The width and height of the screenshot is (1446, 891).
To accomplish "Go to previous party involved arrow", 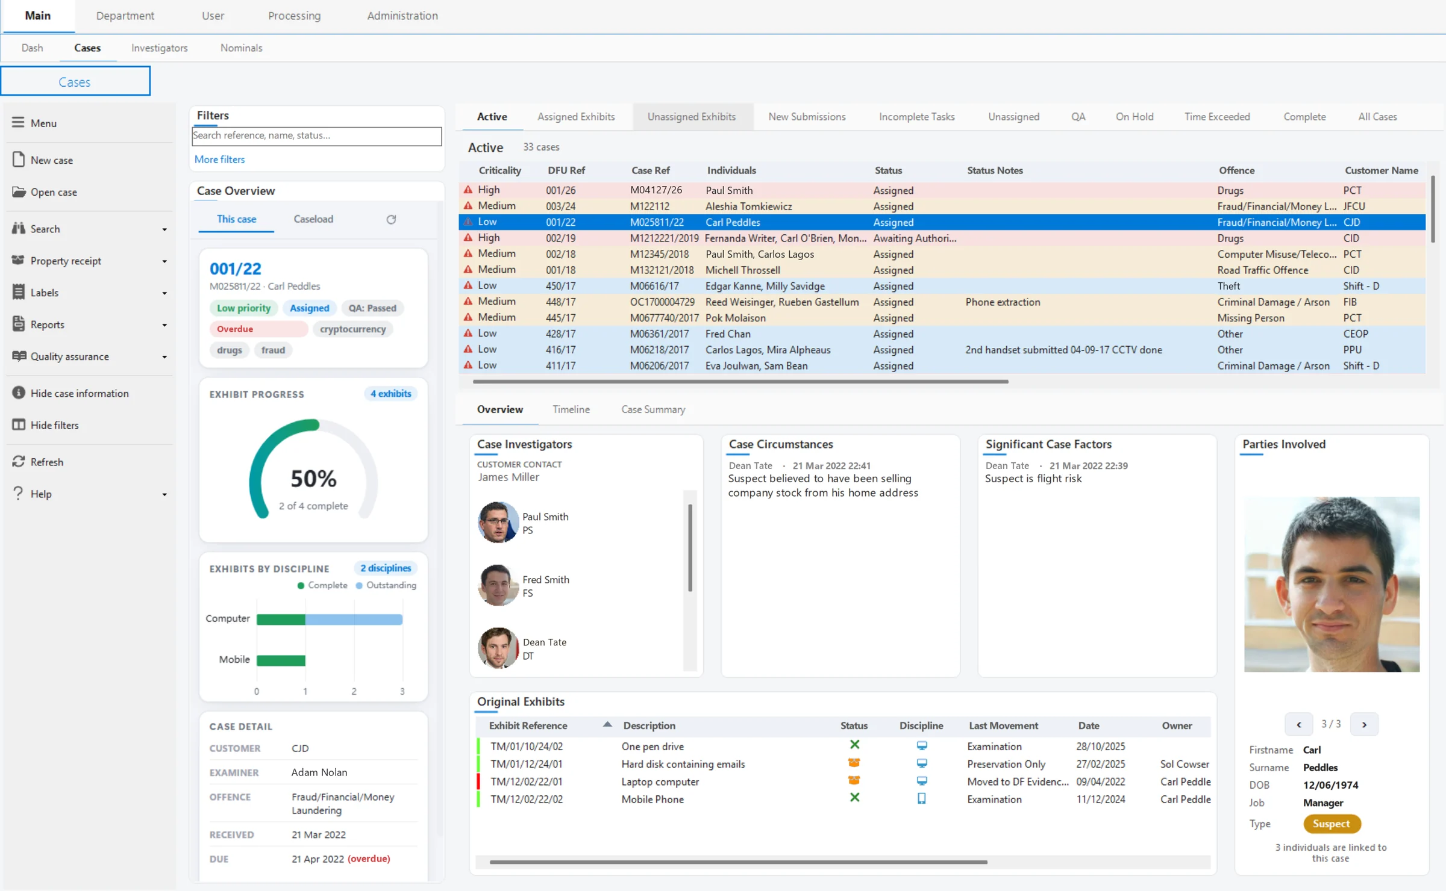I will tap(1298, 724).
